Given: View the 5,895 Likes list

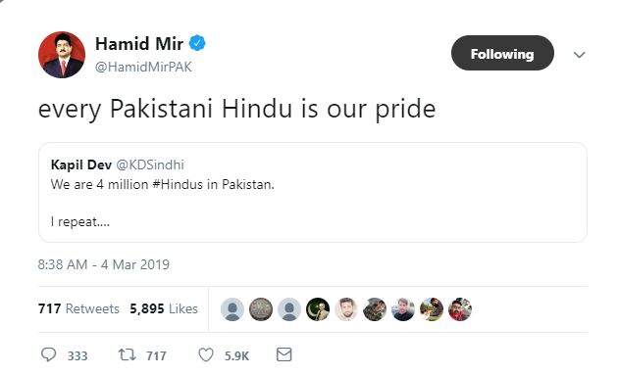Looking at the screenshot, I should pyautogui.click(x=164, y=308).
